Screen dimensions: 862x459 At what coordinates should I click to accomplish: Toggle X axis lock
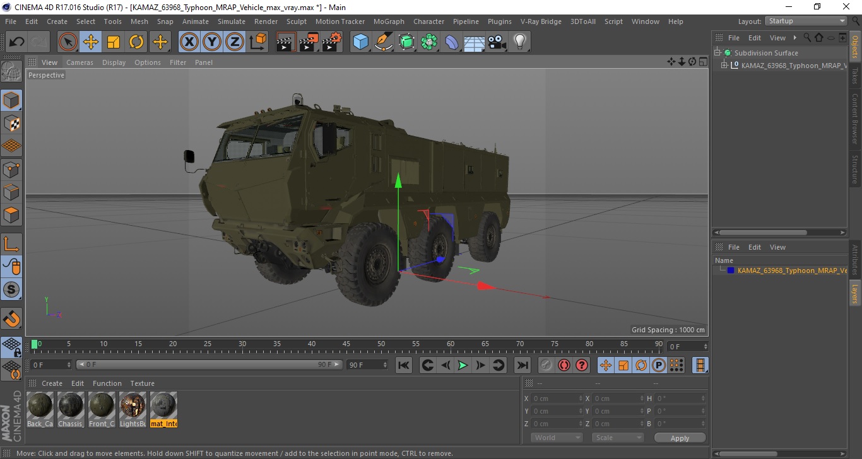(x=189, y=42)
